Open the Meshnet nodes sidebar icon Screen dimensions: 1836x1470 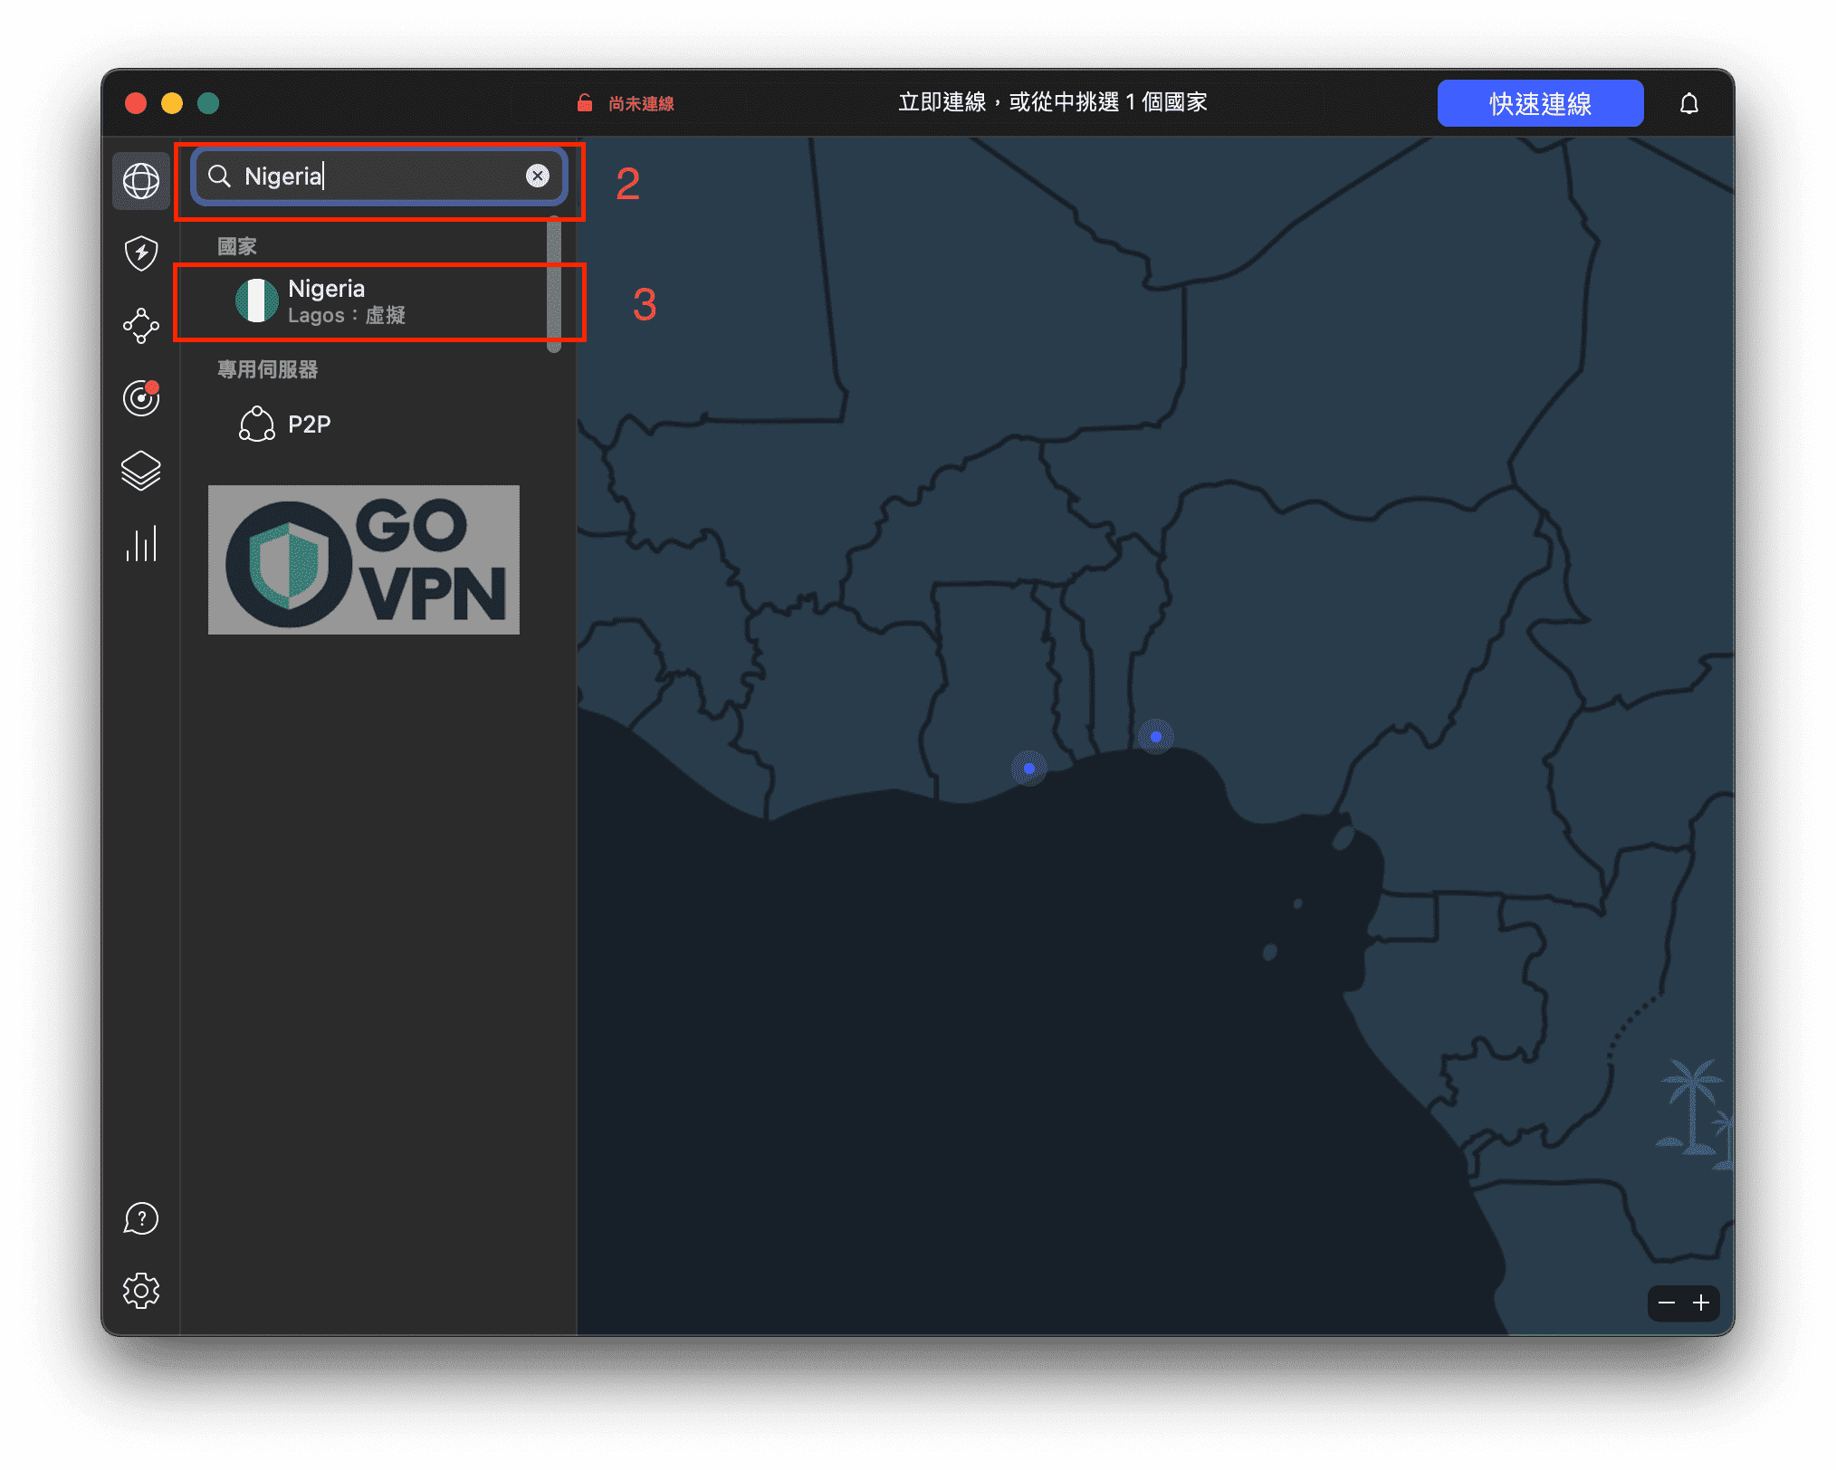[x=141, y=326]
